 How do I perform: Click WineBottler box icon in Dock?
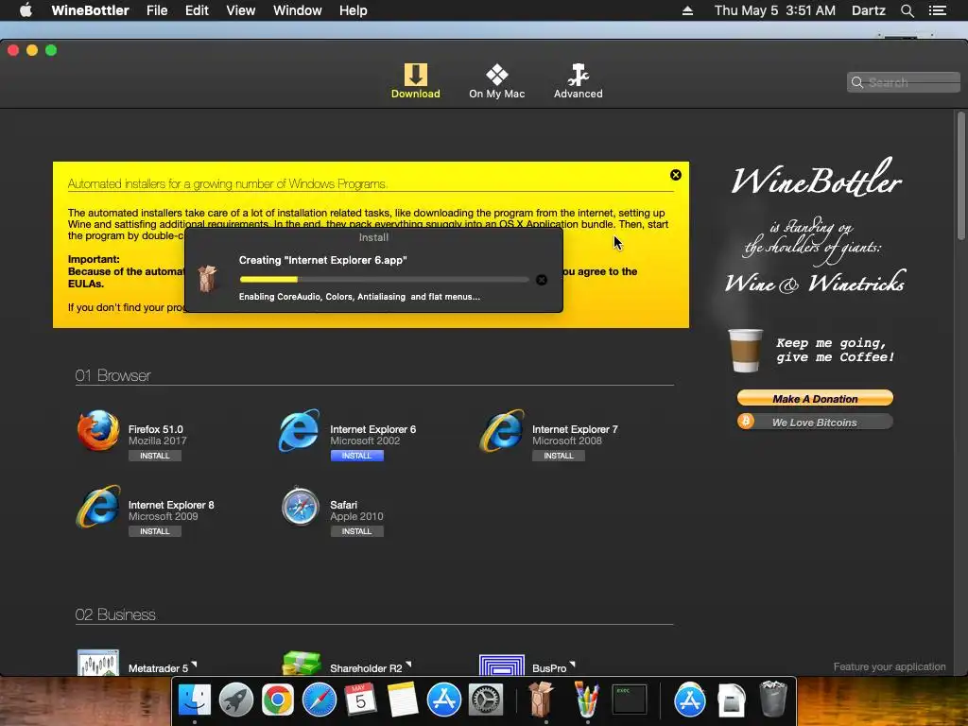542,700
